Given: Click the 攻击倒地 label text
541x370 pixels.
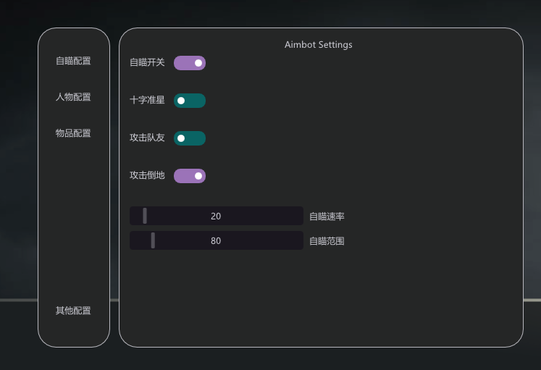Looking at the screenshot, I should (x=147, y=175).
